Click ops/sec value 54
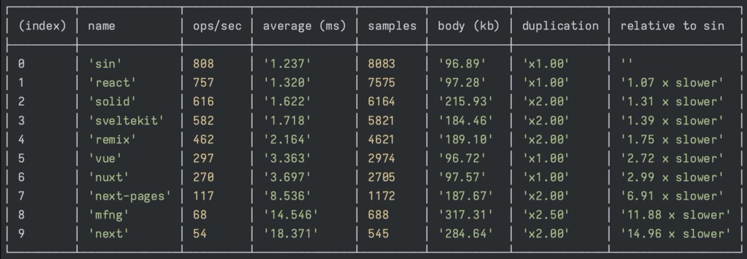The width and height of the screenshot is (747, 259). click(200, 233)
